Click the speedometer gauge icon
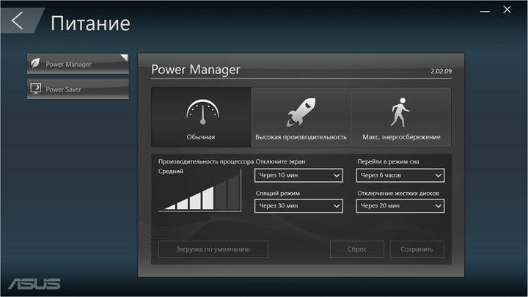The height and width of the screenshot is (297, 528). 202,111
